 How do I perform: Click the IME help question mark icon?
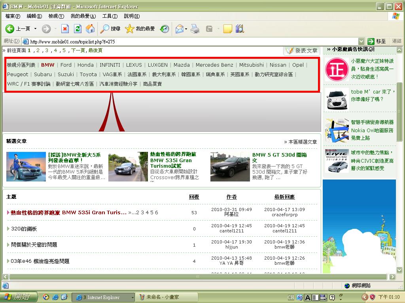(x=332, y=297)
